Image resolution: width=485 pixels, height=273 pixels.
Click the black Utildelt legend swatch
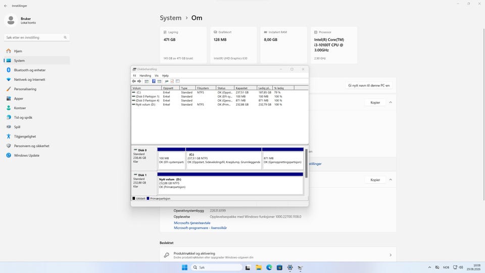click(134, 198)
